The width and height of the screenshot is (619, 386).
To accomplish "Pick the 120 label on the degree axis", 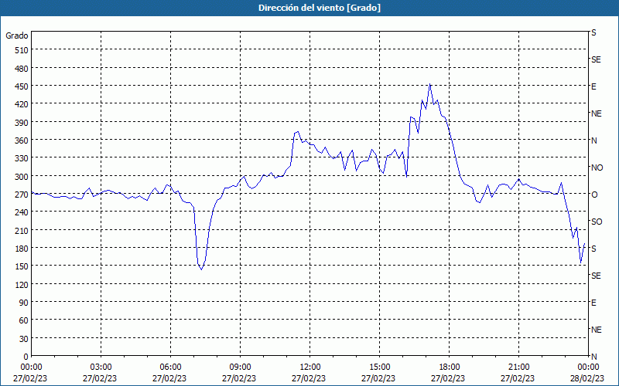I will click(22, 284).
